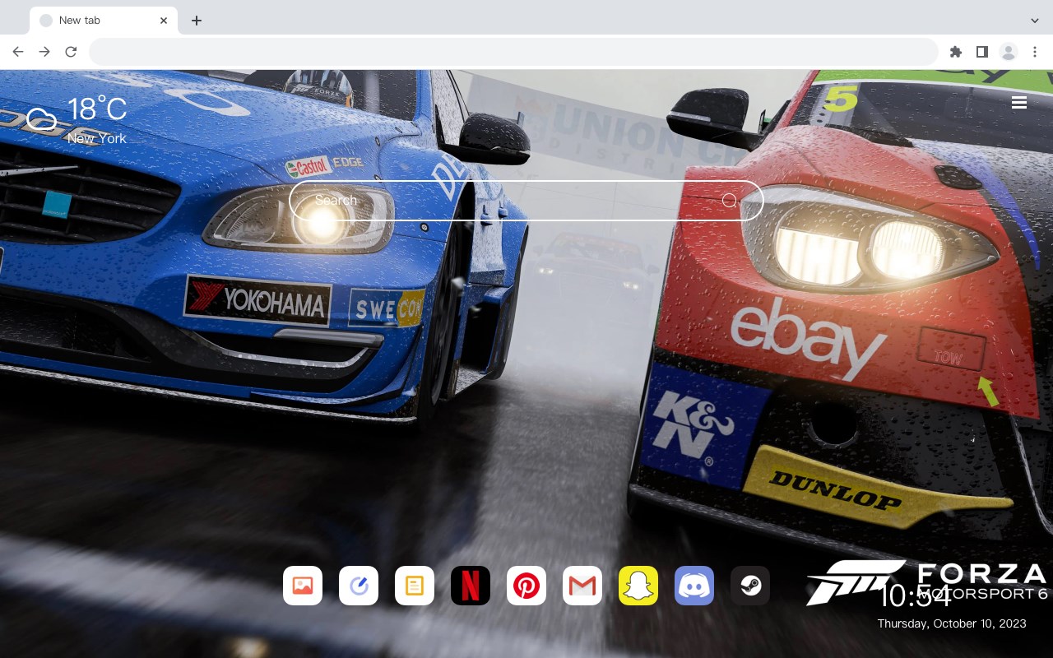Viewport: 1053px width, 658px height.
Task: Close the New tab tab
Action: [x=165, y=21]
